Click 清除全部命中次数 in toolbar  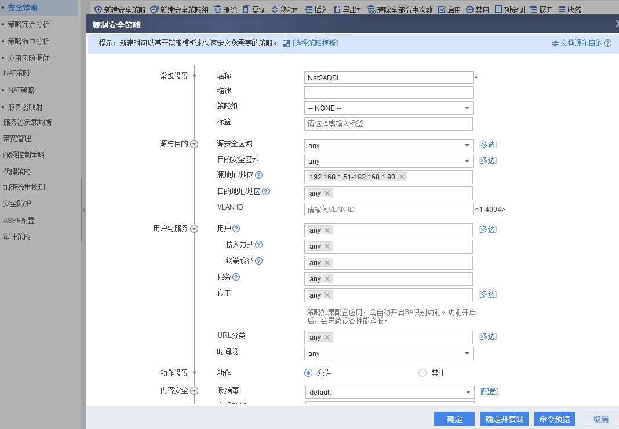[399, 9]
